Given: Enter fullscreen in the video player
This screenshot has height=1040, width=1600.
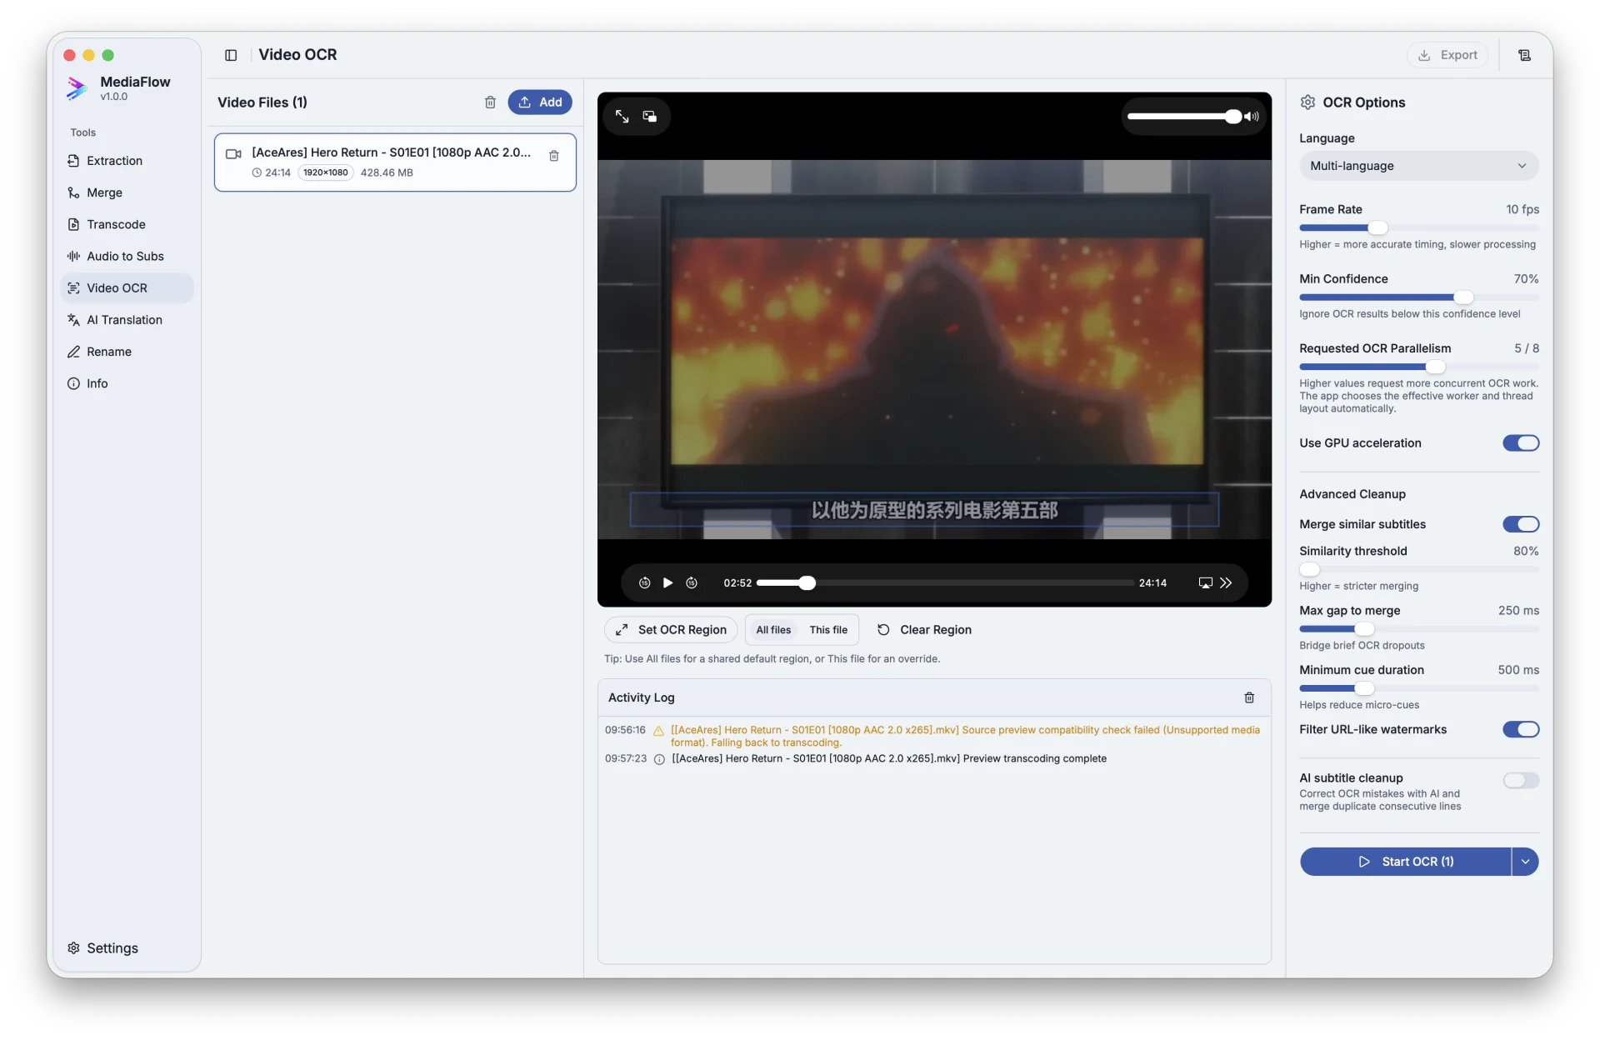Looking at the screenshot, I should pyautogui.click(x=622, y=116).
